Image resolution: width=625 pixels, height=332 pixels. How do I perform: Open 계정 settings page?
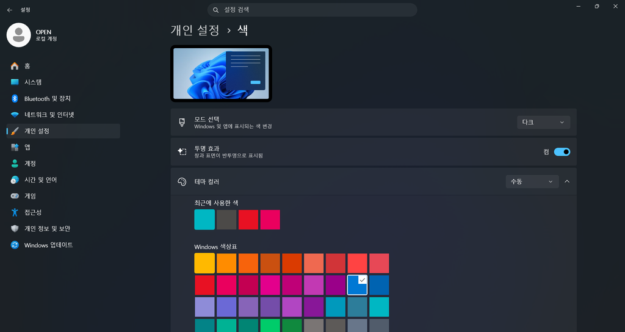click(63, 164)
